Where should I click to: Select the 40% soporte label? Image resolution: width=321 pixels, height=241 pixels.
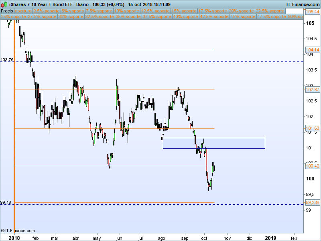(185, 16)
